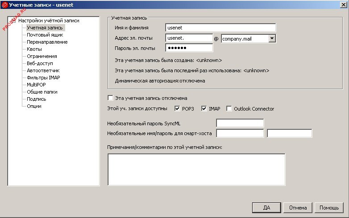Focus the 'Пароль эл. почты' password field

click(189, 48)
